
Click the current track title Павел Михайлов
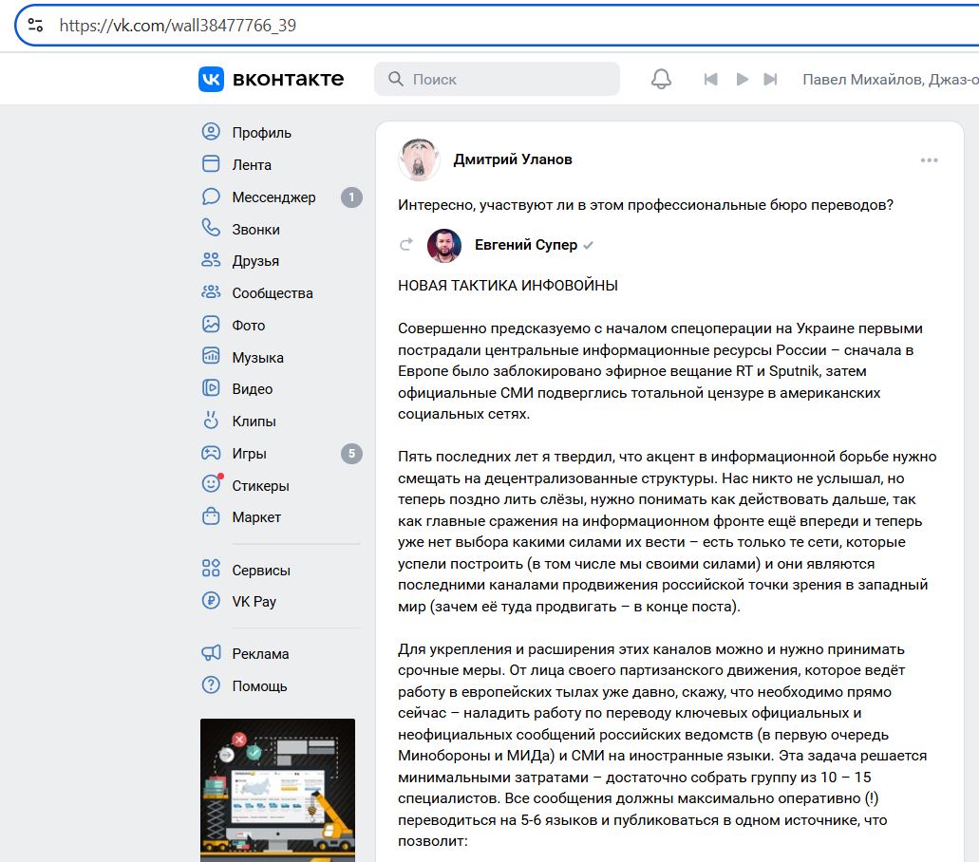coord(891,80)
